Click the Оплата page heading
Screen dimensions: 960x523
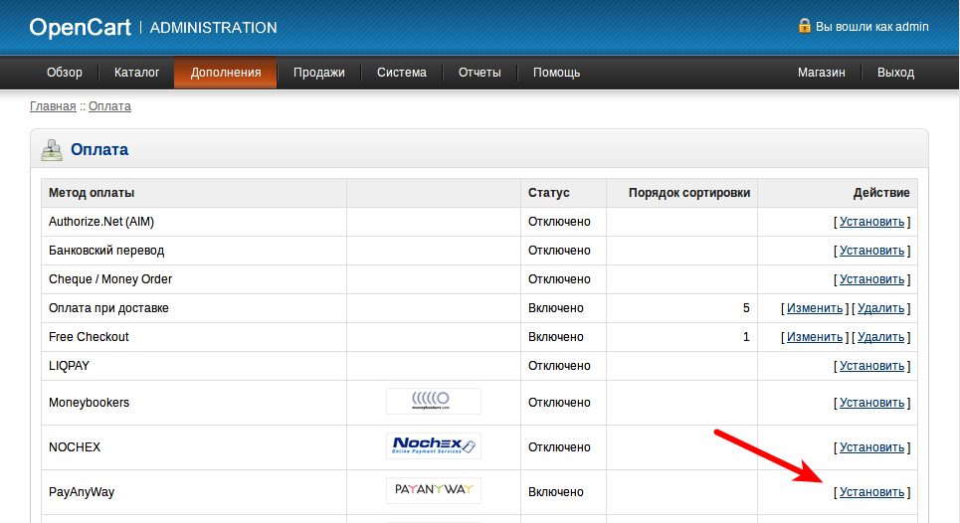pyautogui.click(x=99, y=149)
